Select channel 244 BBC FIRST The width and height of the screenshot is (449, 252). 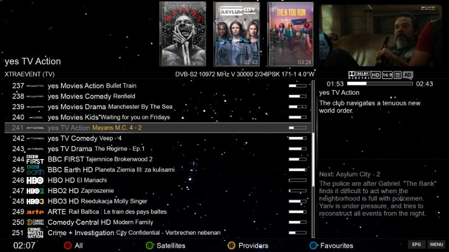(158, 160)
